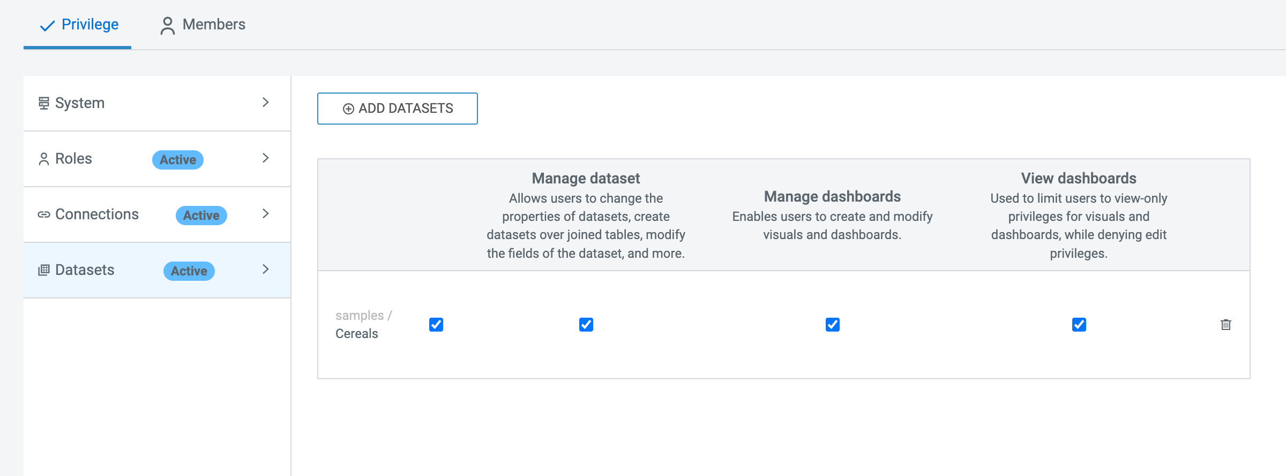Image resolution: width=1286 pixels, height=476 pixels.
Task: Toggle Manage dashboards checkbox for Cereals
Action: (832, 325)
